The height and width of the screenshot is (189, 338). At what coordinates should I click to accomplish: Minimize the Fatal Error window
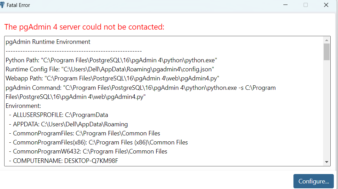point(285,5)
